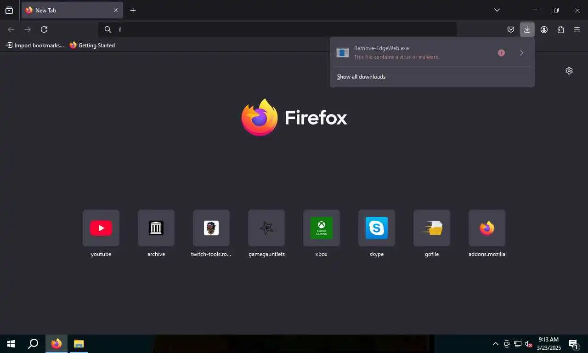
Task: Open the clock showing 9:13 AM
Action: [548, 344]
